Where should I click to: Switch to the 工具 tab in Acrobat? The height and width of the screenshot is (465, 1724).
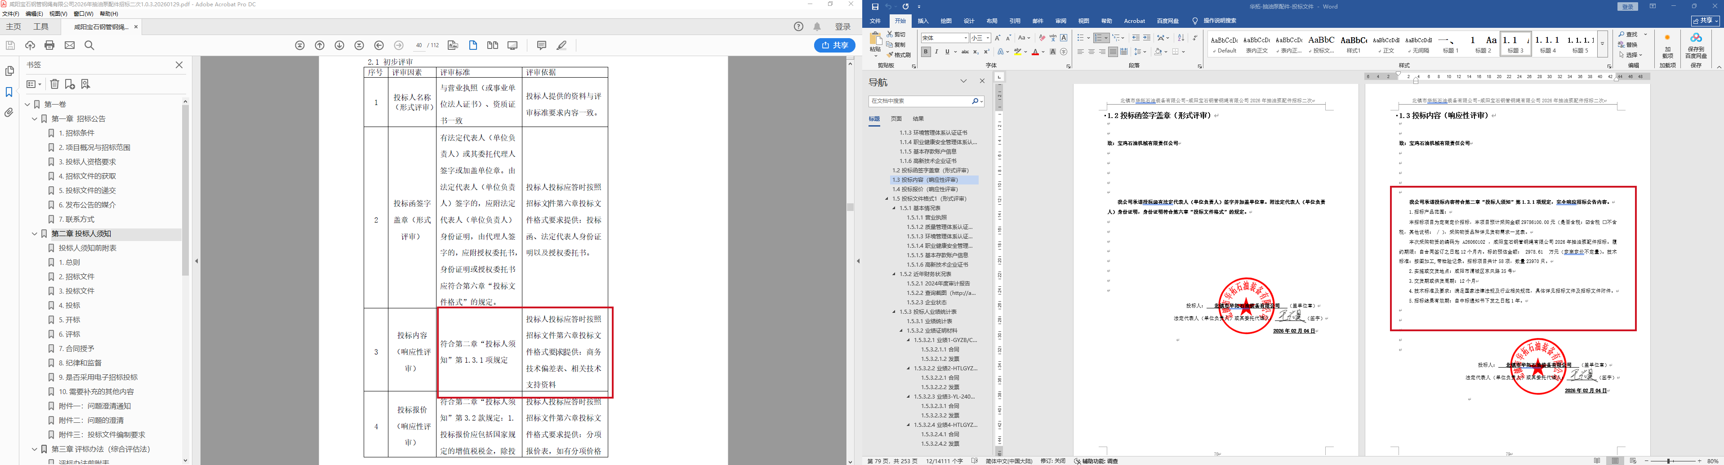point(41,27)
